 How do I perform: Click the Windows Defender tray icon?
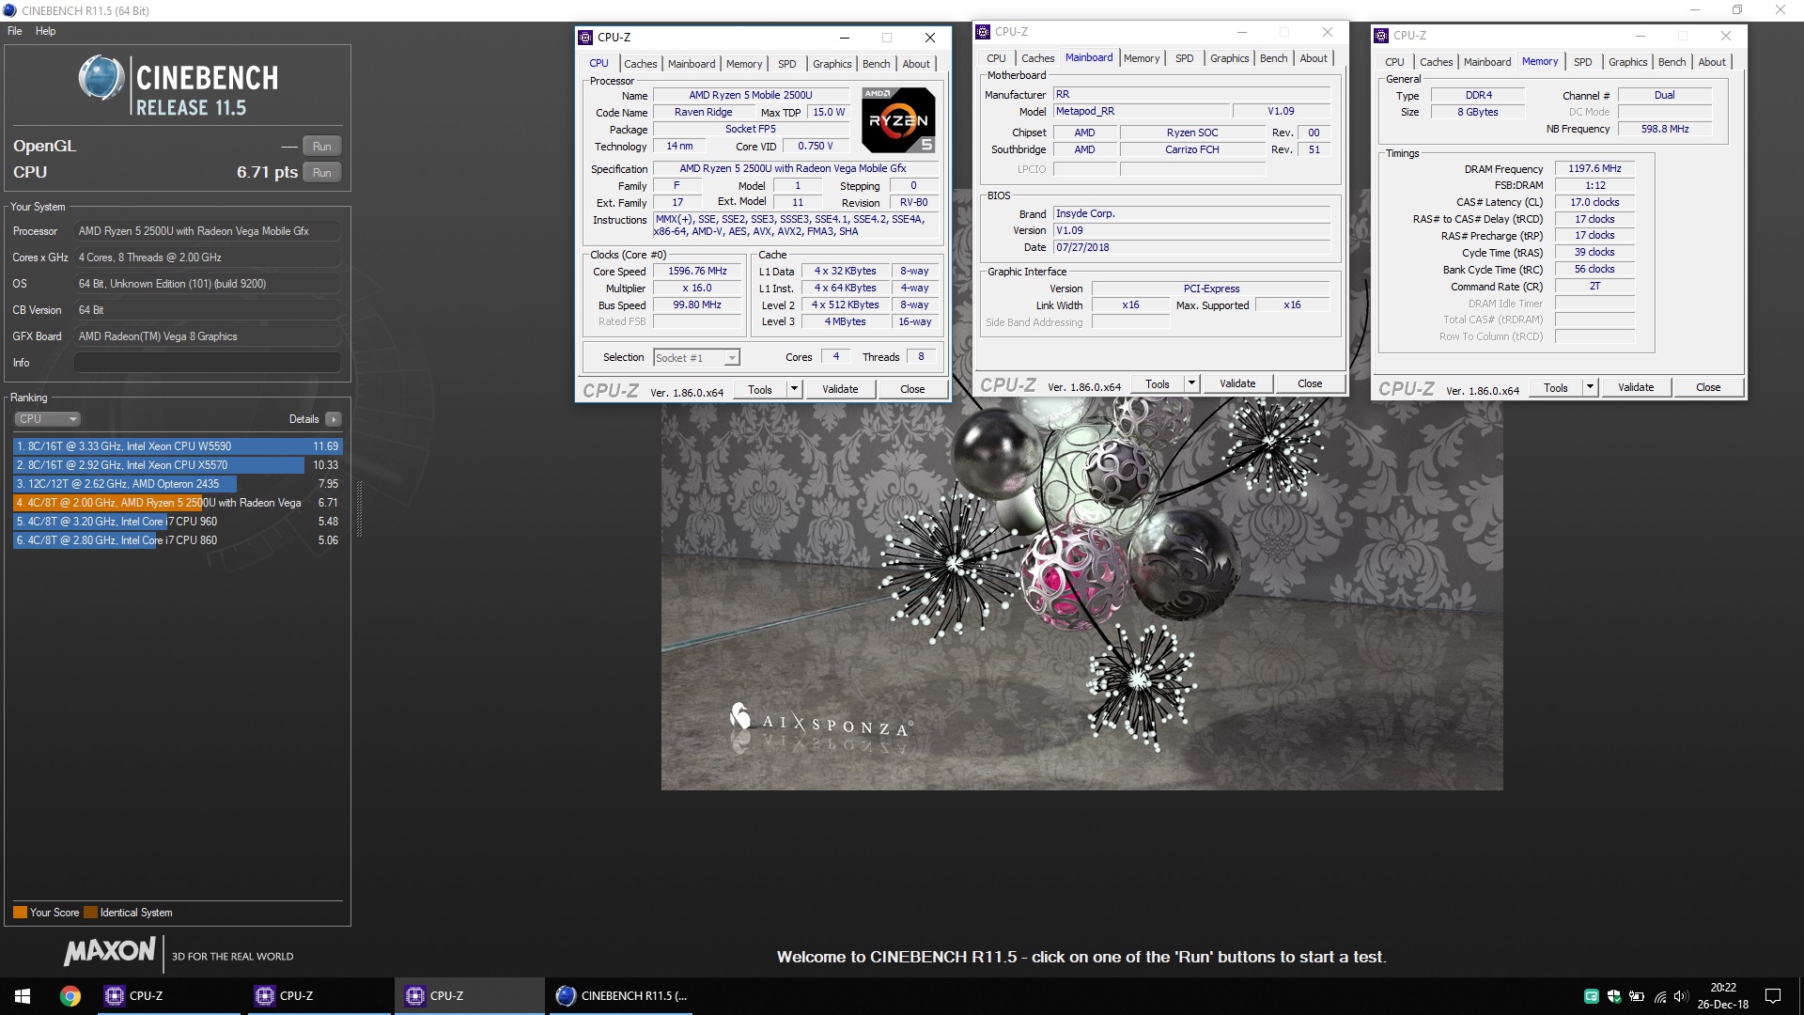[x=1613, y=996]
